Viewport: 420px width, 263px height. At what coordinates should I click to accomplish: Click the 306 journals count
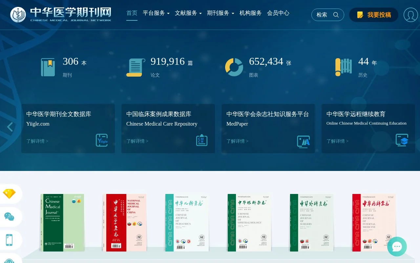point(71,61)
